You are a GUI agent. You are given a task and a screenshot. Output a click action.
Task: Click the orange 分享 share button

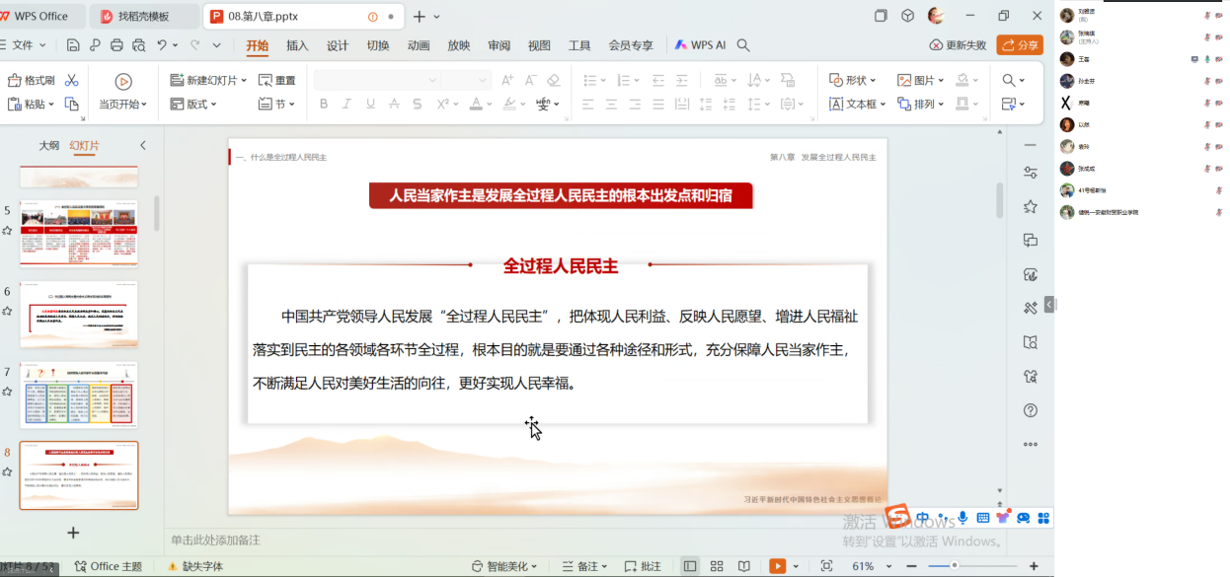point(1020,45)
